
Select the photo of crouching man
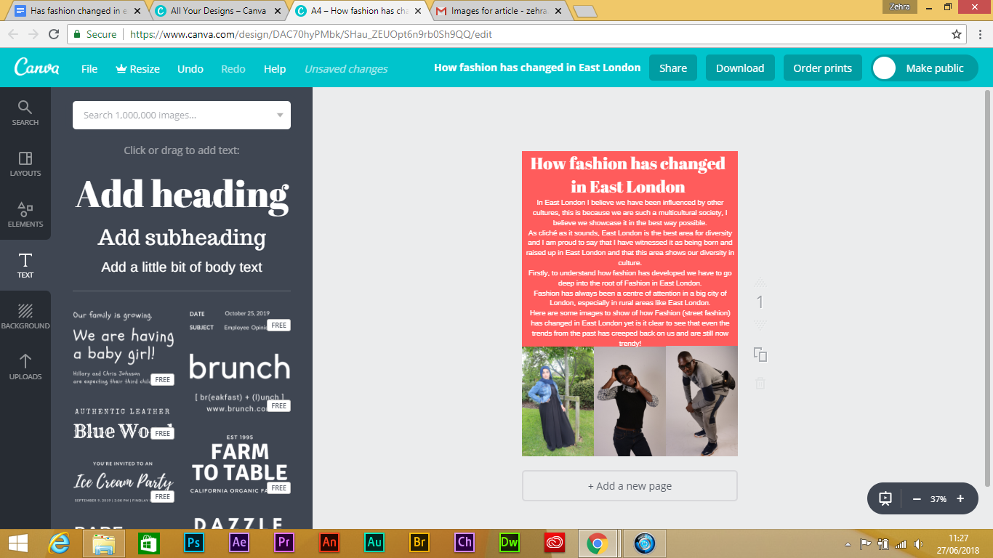[x=701, y=401]
